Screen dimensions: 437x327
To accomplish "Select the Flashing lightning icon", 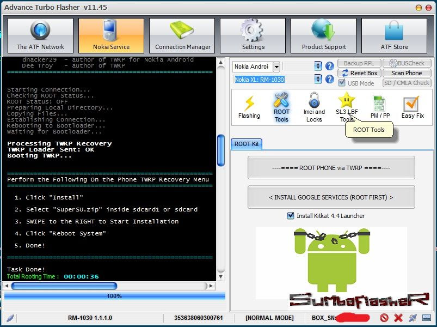I will click(x=249, y=107).
